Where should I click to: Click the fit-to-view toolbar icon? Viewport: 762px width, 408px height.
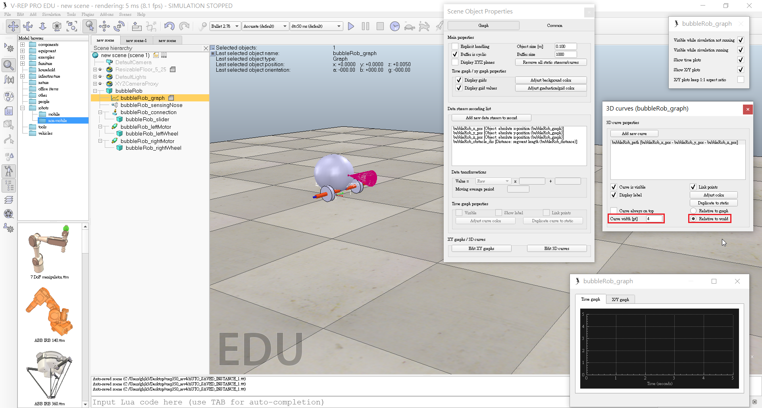click(72, 26)
